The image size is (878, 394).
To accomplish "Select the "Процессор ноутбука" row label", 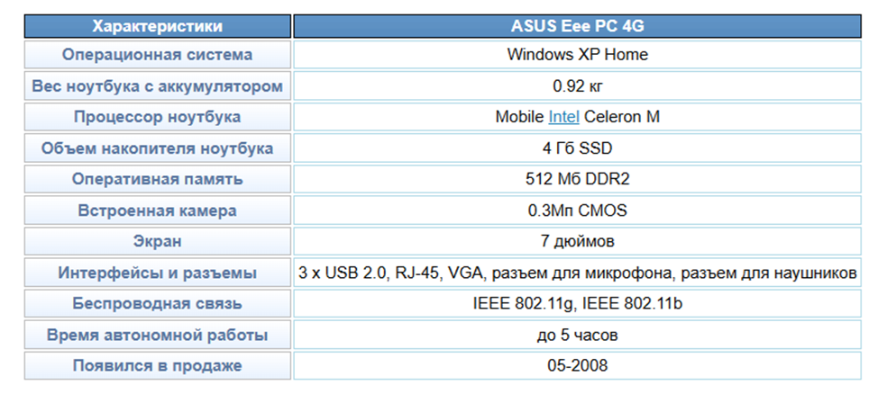I will click(x=158, y=117).
